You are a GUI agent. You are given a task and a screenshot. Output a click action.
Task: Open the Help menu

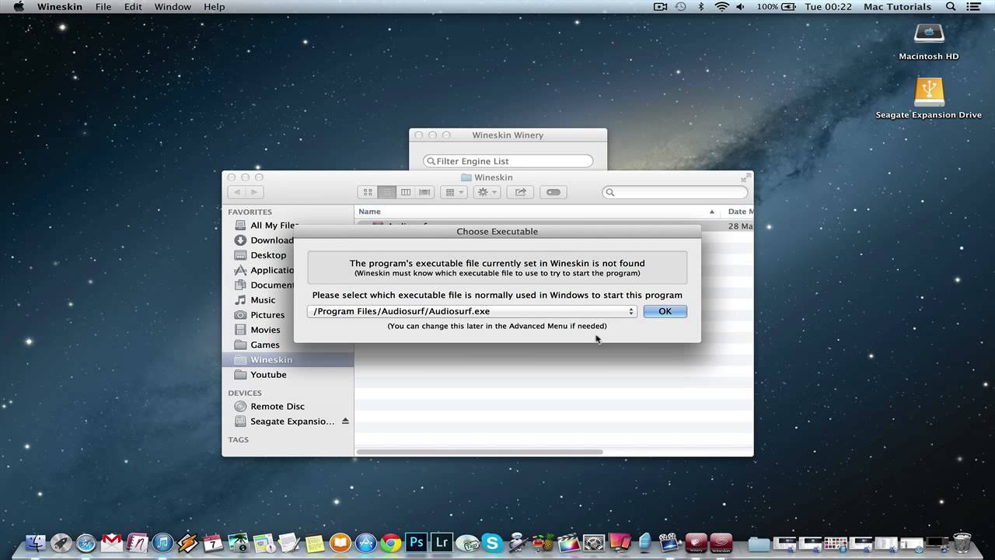(214, 7)
